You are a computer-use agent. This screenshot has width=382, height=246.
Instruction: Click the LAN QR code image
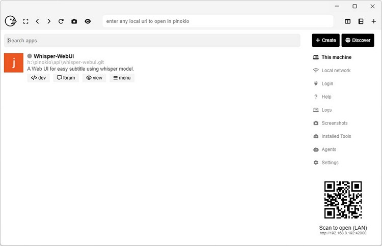[343, 200]
